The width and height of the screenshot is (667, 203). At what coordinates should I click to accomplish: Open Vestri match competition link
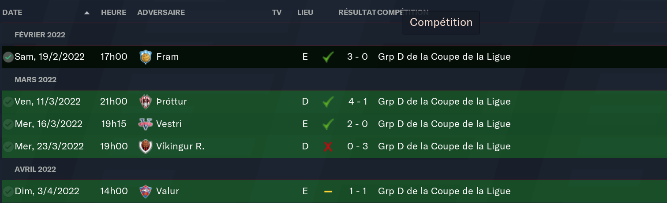(x=444, y=124)
